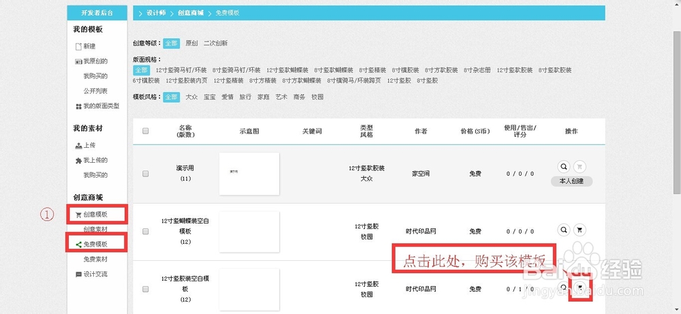Filter 版面规格 by 8寸杂志册
681x314 pixels.
click(477, 70)
